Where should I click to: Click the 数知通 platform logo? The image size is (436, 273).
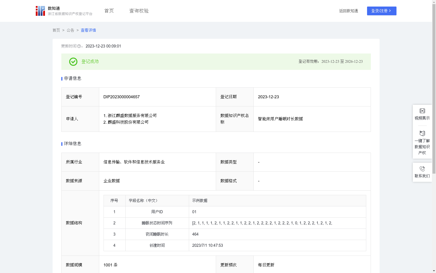(x=64, y=11)
